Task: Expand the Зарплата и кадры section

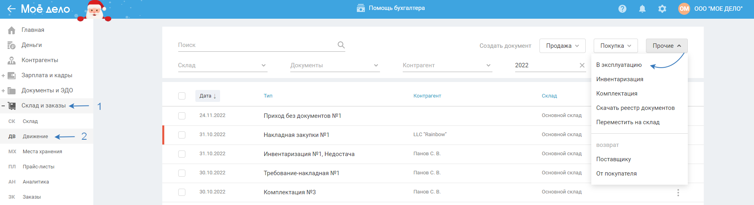Action: click(x=3, y=76)
